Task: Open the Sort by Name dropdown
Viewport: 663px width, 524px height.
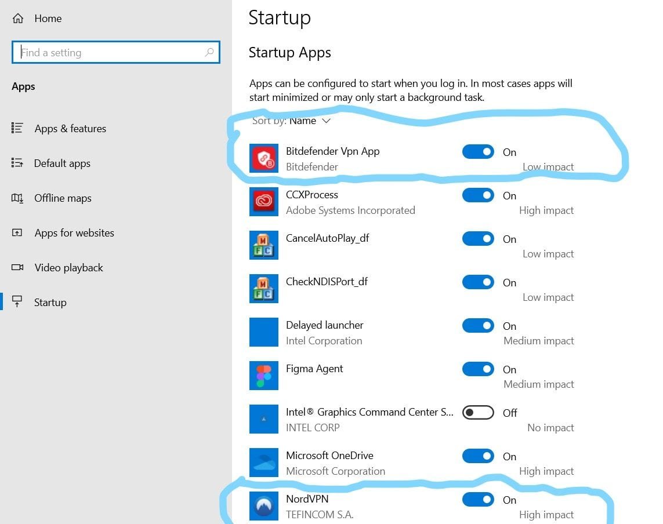Action: pyautogui.click(x=310, y=121)
